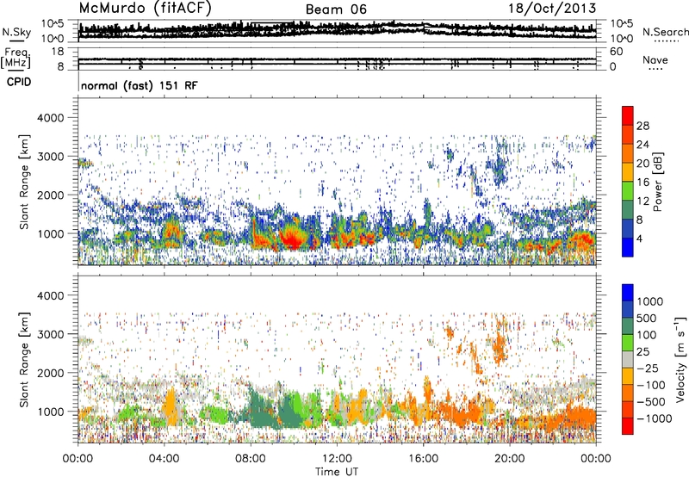The width and height of the screenshot is (689, 477).
Task: Click the '100' label on Velocity color bar
Action: pyautogui.click(x=647, y=335)
